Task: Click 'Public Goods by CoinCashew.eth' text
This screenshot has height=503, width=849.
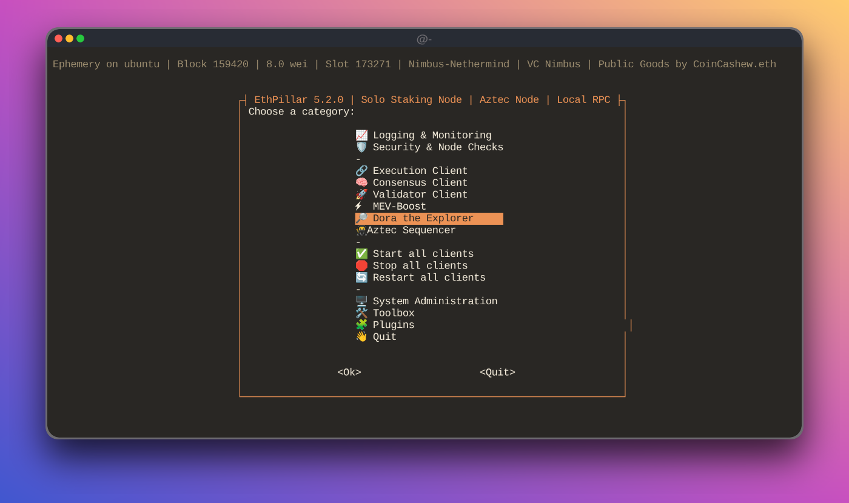Action: click(x=687, y=64)
